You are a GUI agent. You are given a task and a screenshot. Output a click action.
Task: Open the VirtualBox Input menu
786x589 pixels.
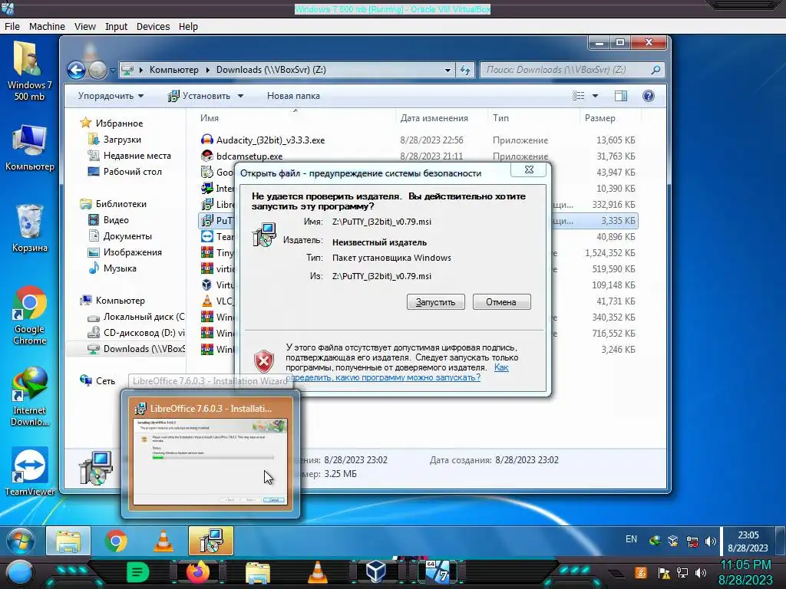116,27
